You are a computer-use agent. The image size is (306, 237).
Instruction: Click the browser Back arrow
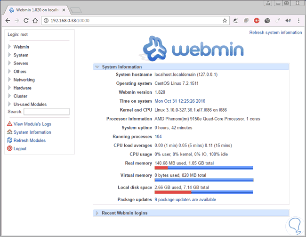[8, 21]
